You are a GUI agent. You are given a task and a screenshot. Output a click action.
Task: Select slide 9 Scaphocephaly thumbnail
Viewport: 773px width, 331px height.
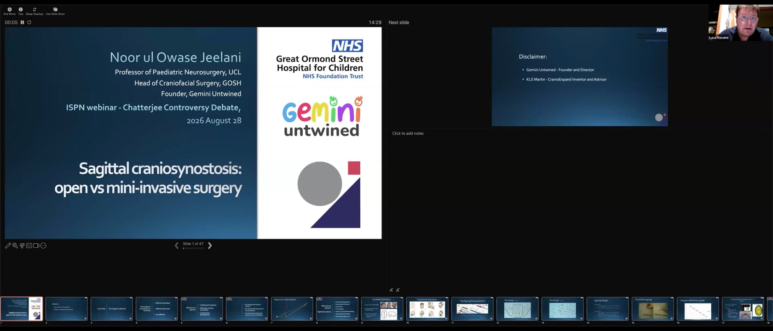coord(382,309)
